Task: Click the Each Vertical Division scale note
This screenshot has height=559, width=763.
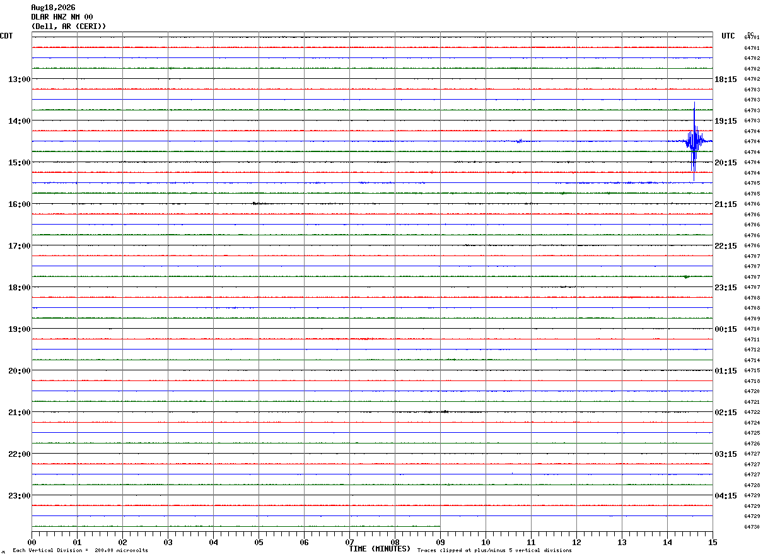Action: coord(80,551)
